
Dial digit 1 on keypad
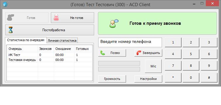(x=173, y=43)
